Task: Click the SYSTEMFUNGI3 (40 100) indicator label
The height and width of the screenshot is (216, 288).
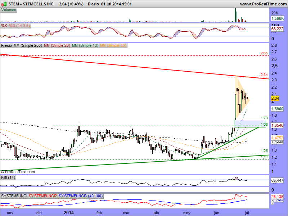Action: [81, 196]
